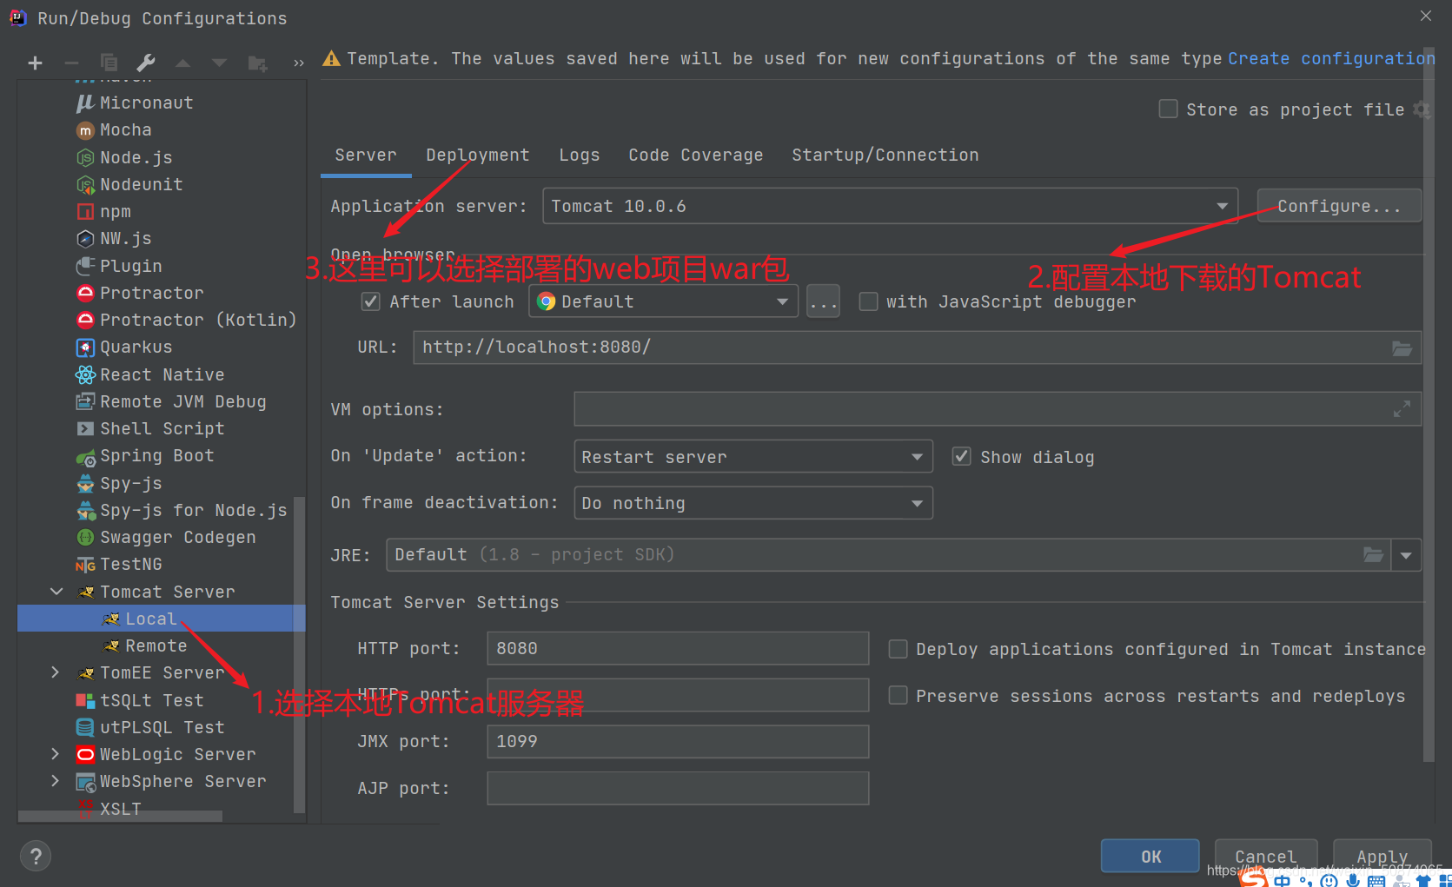The image size is (1452, 887).
Task: Open the Application server dropdown
Action: 891,206
